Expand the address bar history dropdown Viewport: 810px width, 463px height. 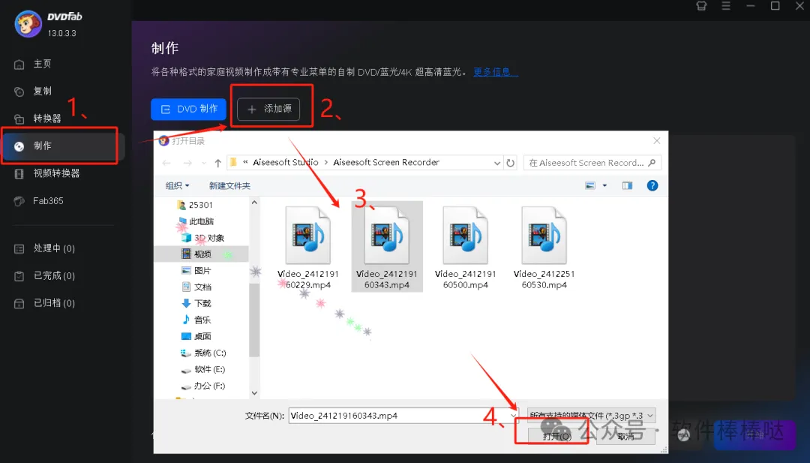(497, 163)
